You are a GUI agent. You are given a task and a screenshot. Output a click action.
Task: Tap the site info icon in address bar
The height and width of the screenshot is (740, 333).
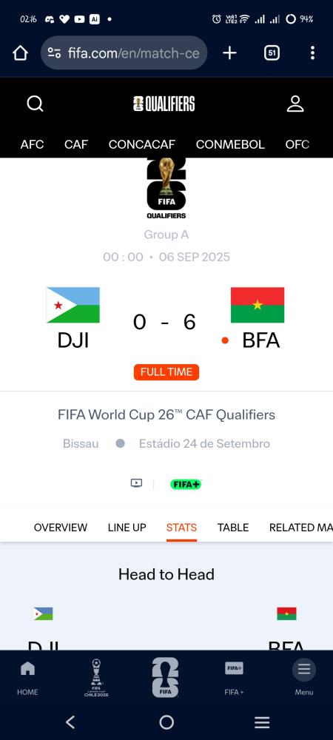coord(54,53)
